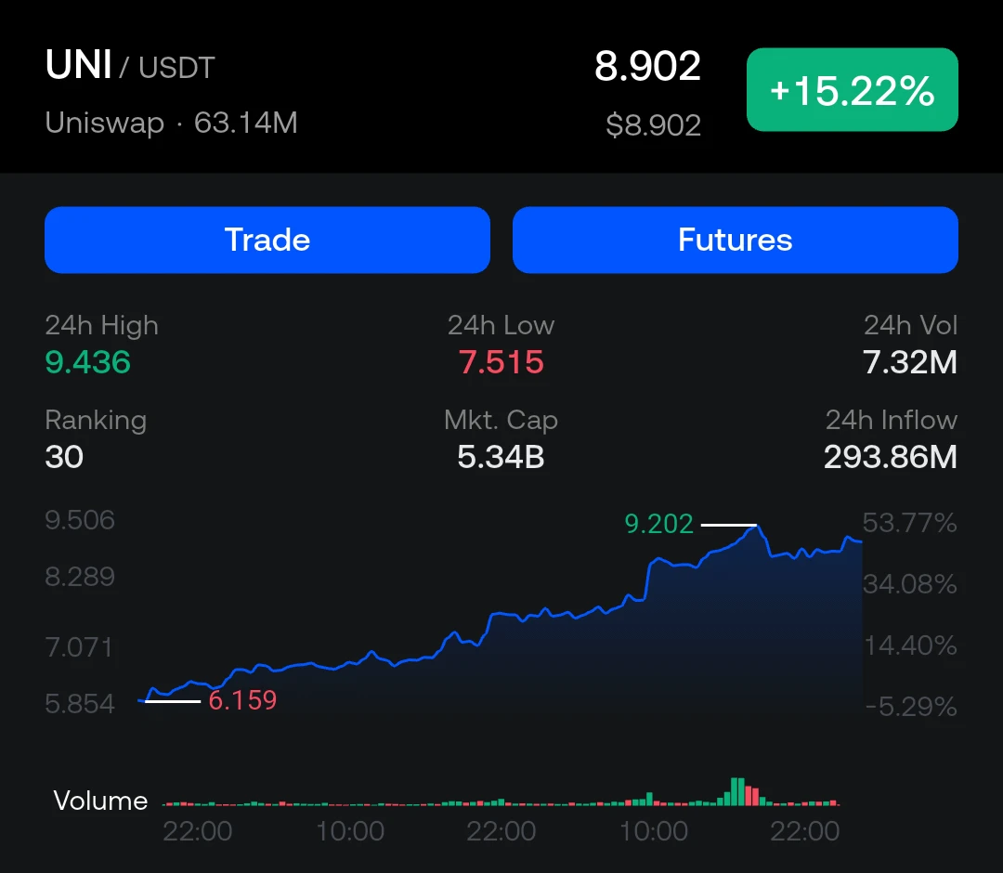Image resolution: width=1003 pixels, height=873 pixels.
Task: Click the Mkt. Cap label
Action: (501, 421)
